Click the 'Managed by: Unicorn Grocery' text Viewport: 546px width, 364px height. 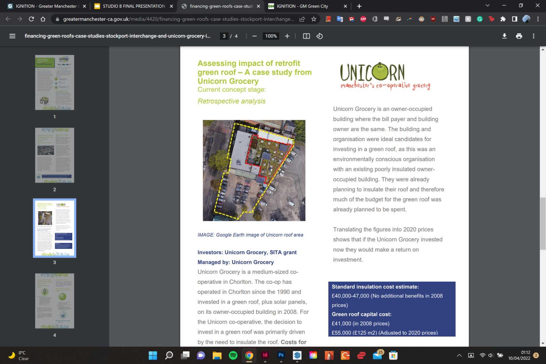pos(236,262)
